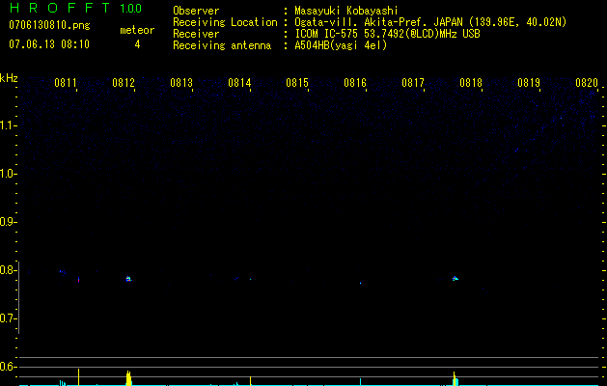Click the Observer label
This screenshot has width=607, height=386.
(196, 11)
